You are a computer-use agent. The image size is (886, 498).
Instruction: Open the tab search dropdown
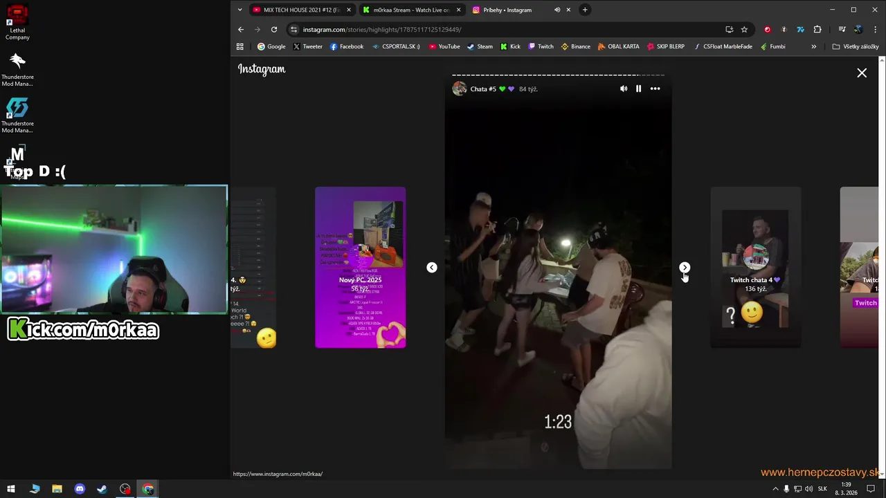pyautogui.click(x=239, y=10)
